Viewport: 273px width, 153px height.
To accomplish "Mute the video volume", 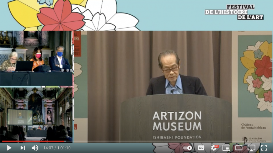I will (x=35, y=148).
